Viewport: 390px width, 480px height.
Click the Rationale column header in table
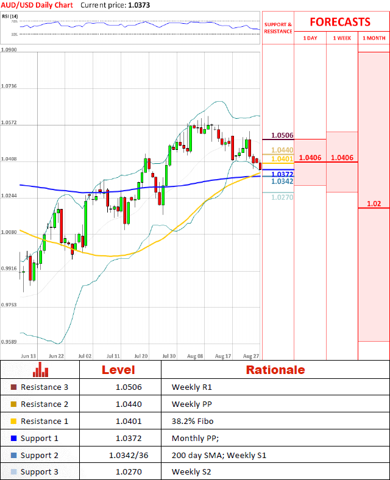275,370
